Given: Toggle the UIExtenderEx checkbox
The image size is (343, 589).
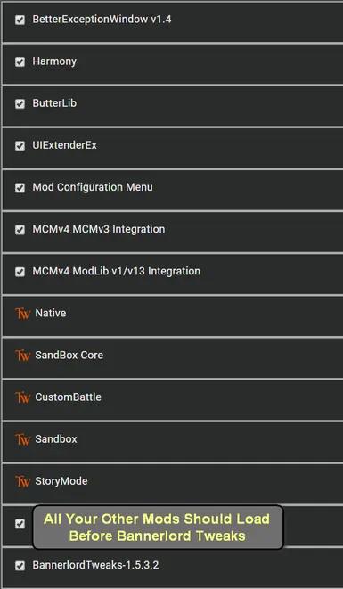Looking at the screenshot, I should (x=20, y=146).
